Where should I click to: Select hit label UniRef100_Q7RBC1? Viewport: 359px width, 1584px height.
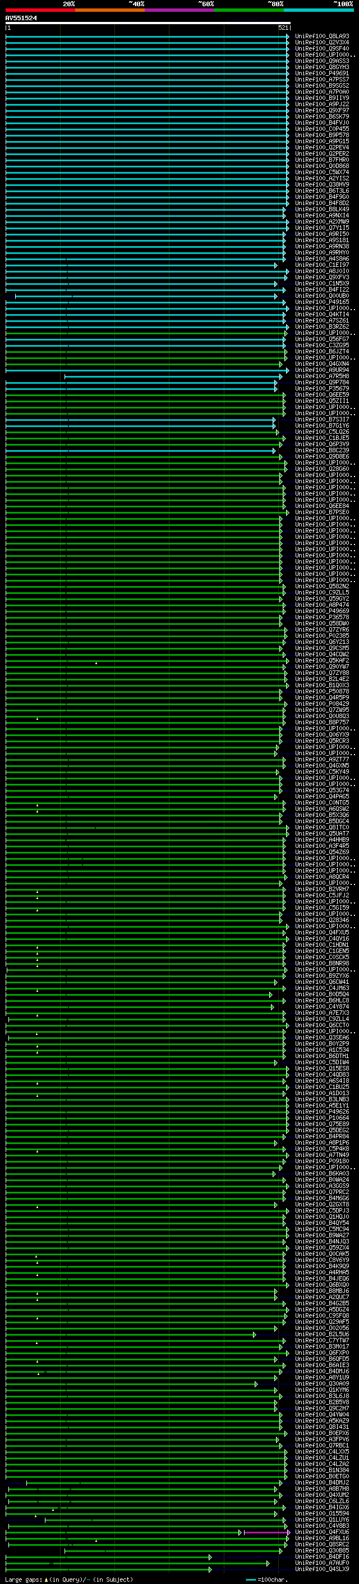(322, 1446)
